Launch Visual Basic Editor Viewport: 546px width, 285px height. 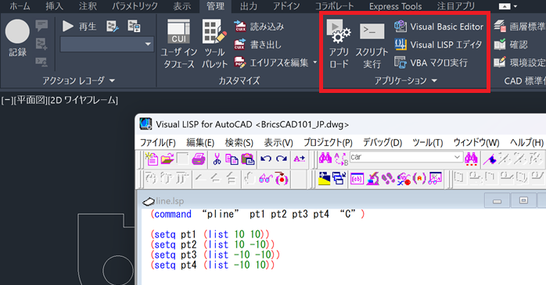point(439,27)
